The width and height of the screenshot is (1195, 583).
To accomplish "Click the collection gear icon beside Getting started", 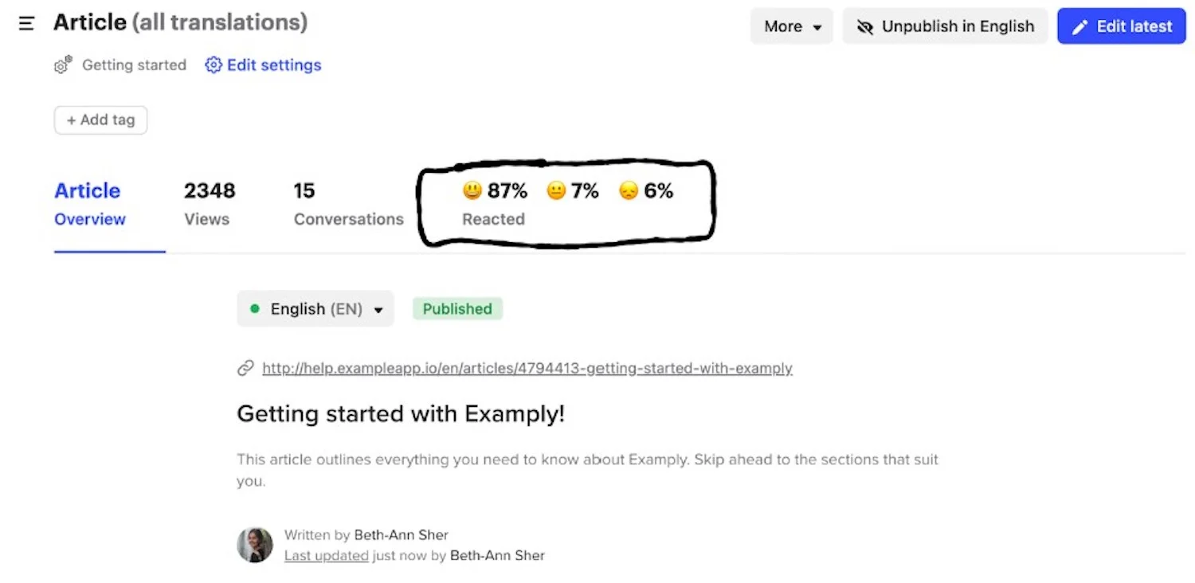I will (x=63, y=65).
